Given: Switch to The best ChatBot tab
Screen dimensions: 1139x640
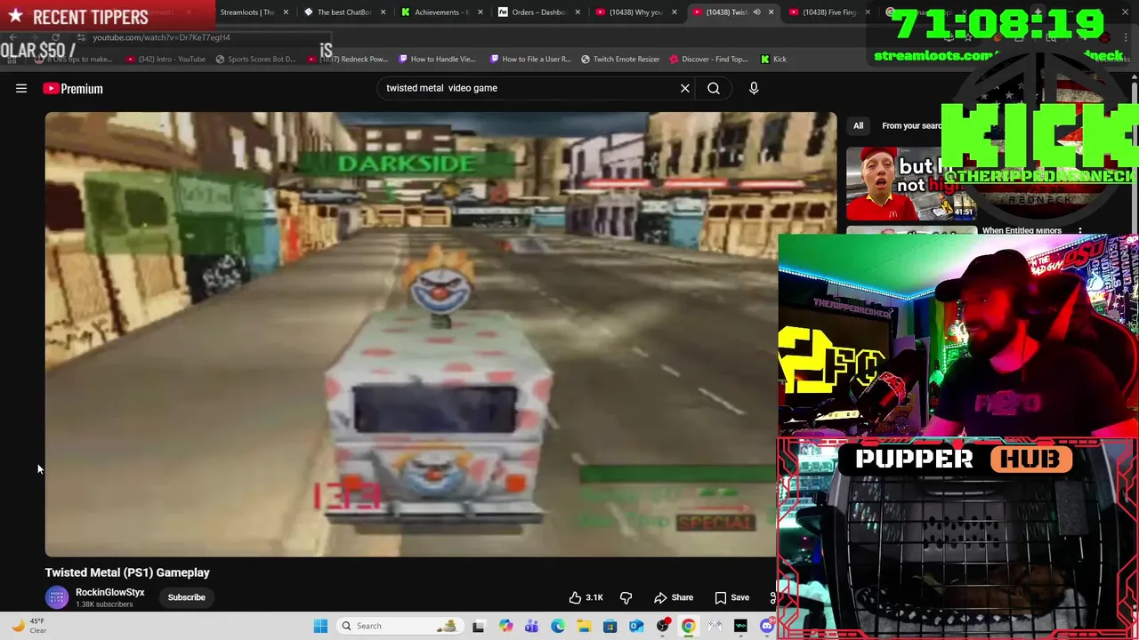Looking at the screenshot, I should (x=338, y=12).
